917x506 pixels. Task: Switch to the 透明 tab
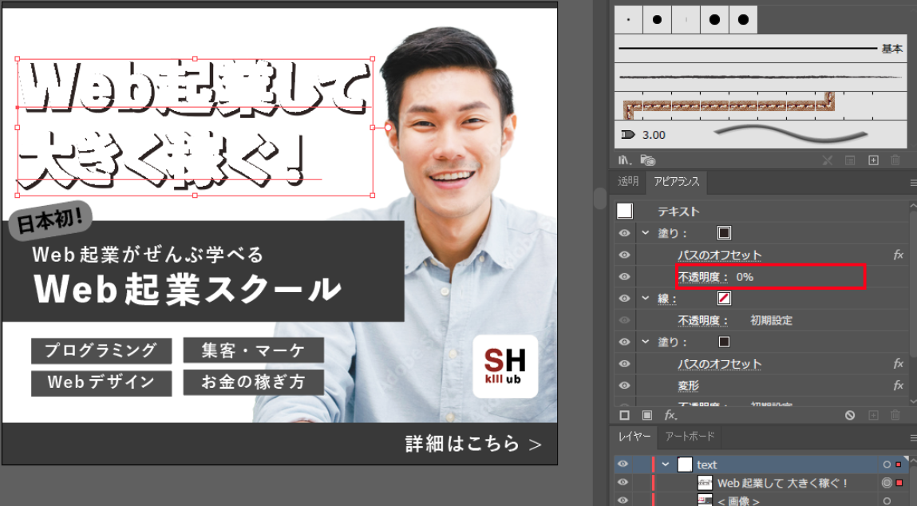628,181
